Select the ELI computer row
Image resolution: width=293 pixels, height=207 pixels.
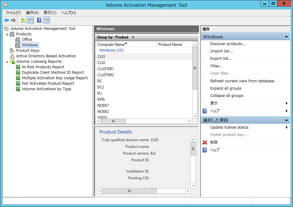[x=144, y=93]
